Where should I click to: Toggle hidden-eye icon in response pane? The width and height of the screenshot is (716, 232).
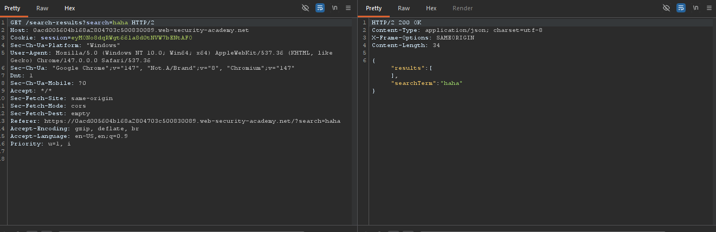(x=667, y=8)
